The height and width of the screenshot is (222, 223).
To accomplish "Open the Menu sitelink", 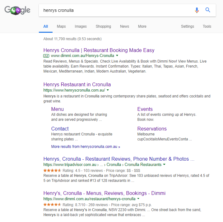I will [57, 109].
